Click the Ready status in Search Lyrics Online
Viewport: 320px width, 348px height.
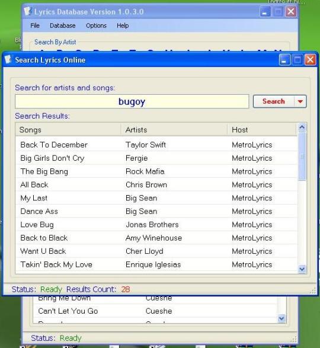point(51,289)
